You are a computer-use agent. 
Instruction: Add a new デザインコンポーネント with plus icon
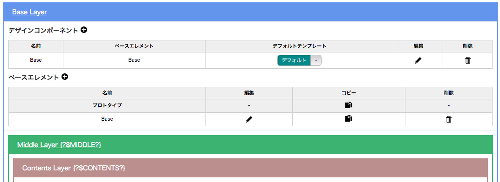84,30
